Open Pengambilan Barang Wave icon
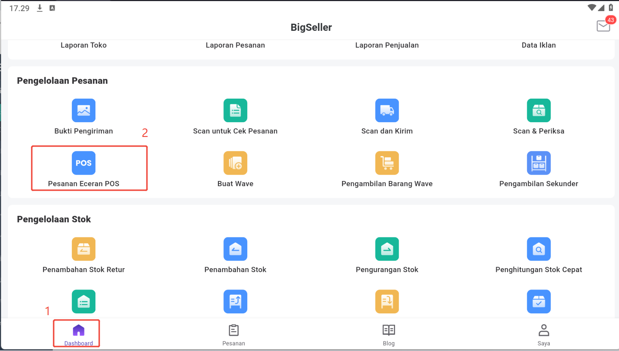619x351 pixels. point(387,163)
